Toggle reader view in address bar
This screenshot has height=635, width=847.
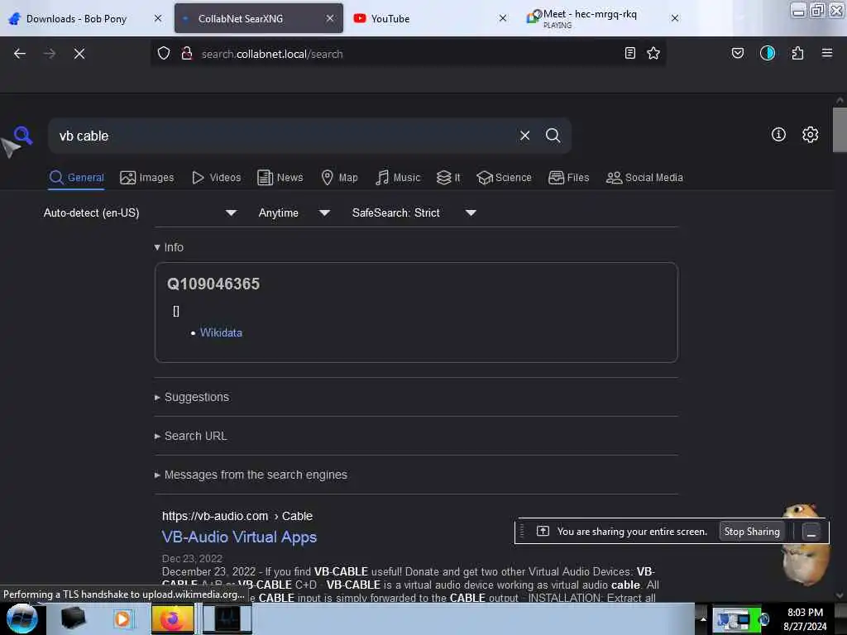coord(629,53)
